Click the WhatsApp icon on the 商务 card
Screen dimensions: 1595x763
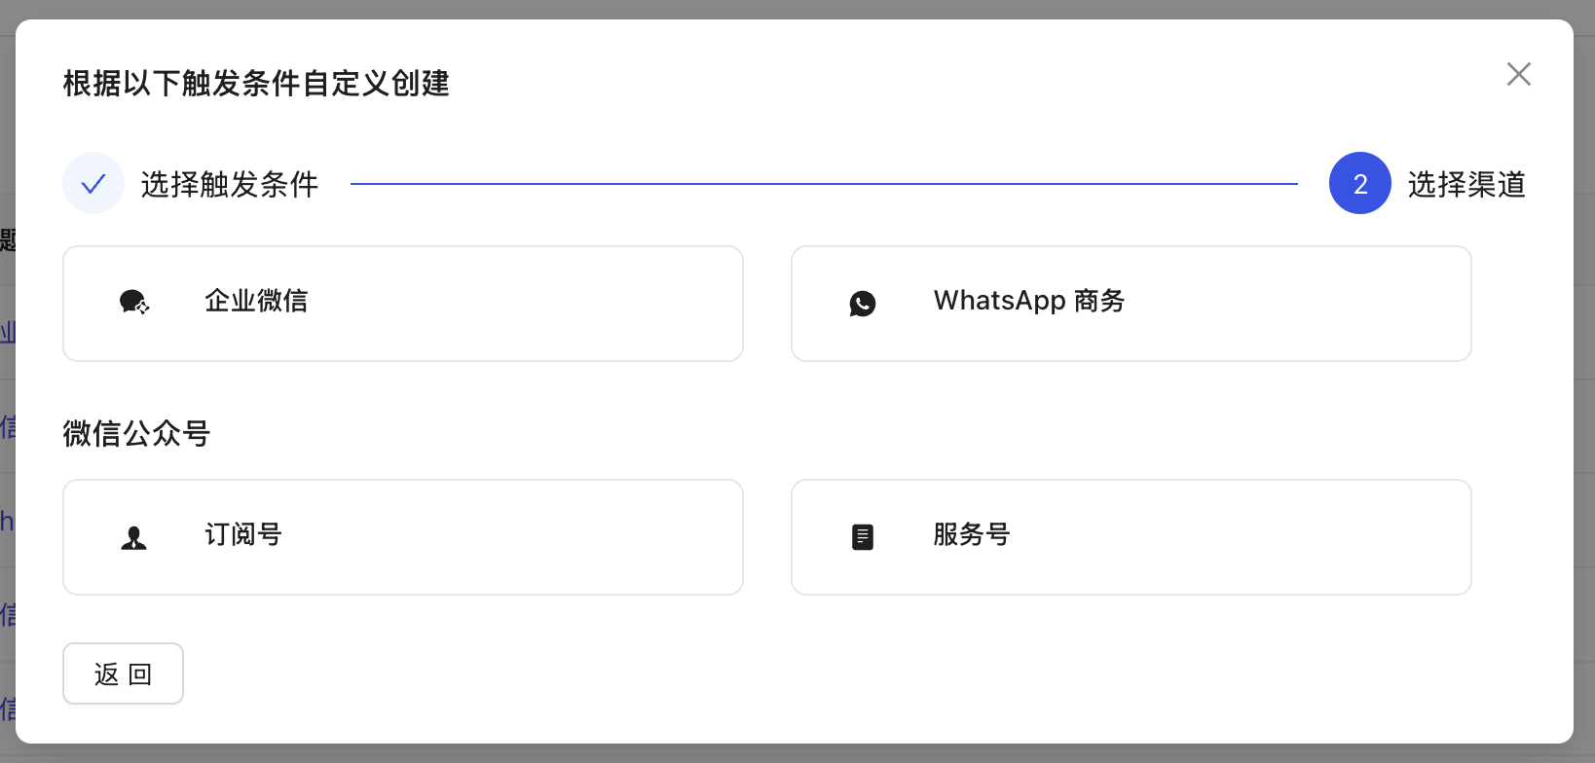point(863,303)
